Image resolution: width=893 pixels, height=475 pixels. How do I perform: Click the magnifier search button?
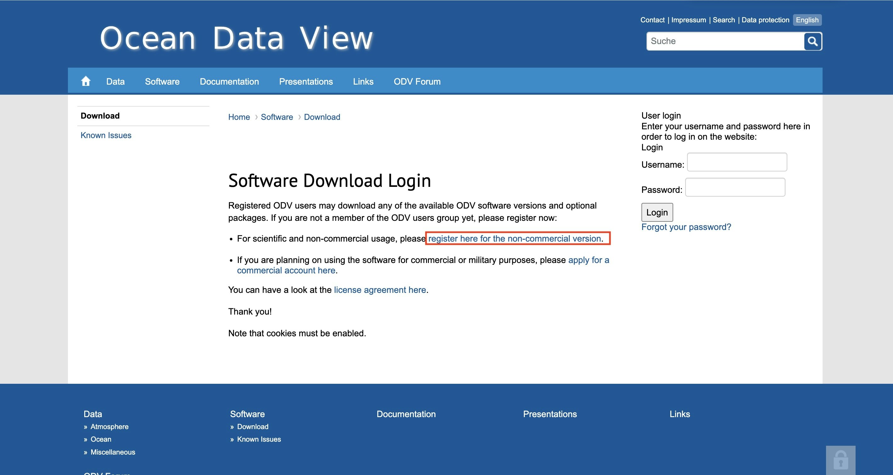coord(812,41)
